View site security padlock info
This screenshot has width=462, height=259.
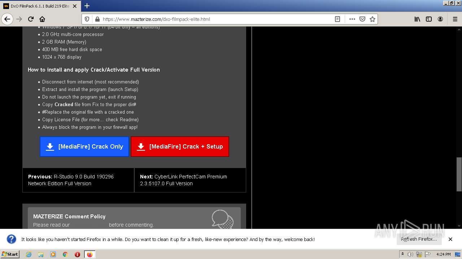pyautogui.click(x=97, y=19)
